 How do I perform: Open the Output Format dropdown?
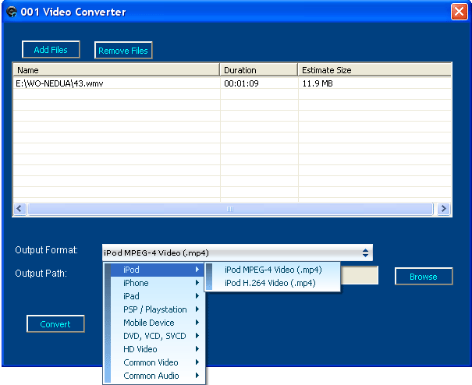click(237, 253)
